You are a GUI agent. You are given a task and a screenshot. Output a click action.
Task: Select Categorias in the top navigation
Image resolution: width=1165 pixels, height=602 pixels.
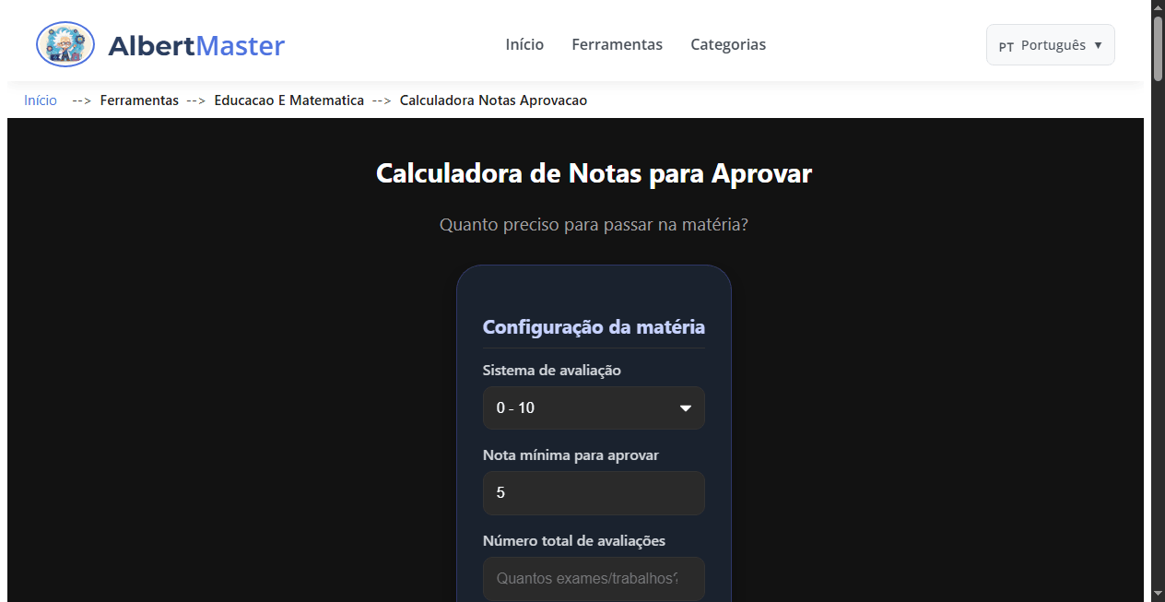point(727,44)
